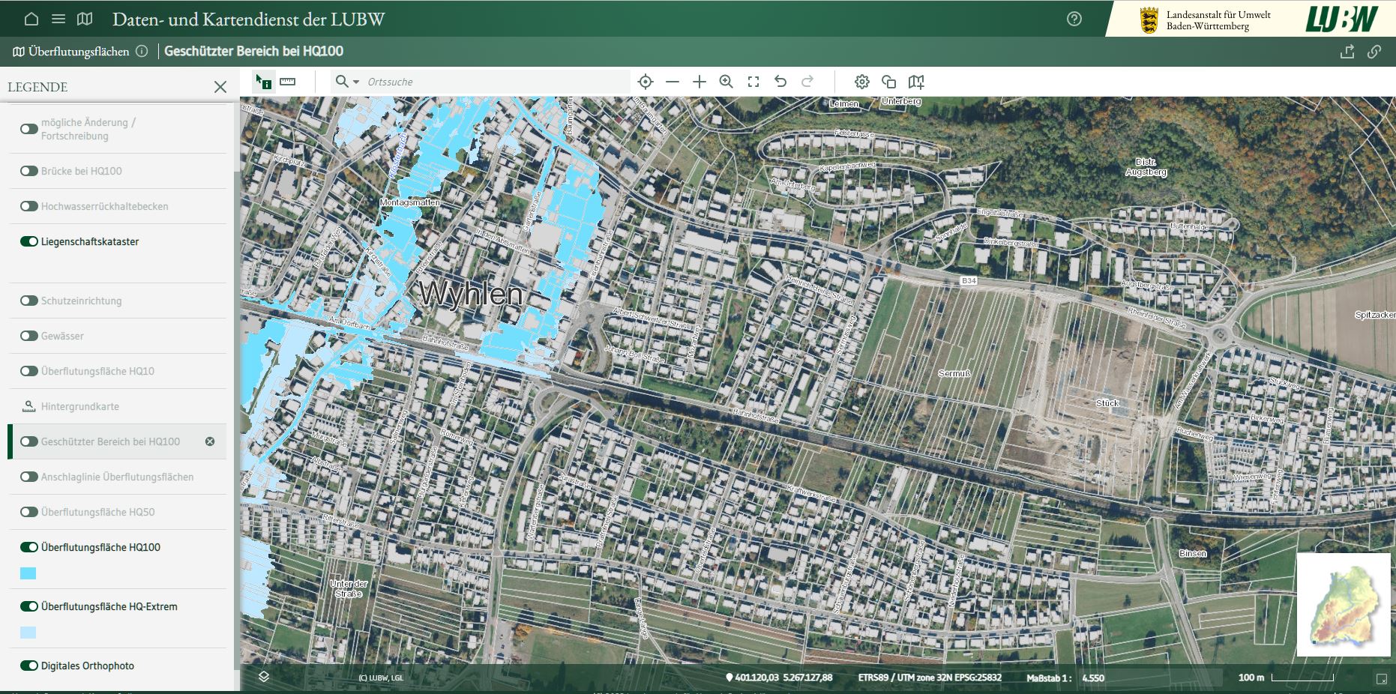The height and width of the screenshot is (694, 1396).
Task: Select the measure ruler tool
Action: click(x=288, y=82)
